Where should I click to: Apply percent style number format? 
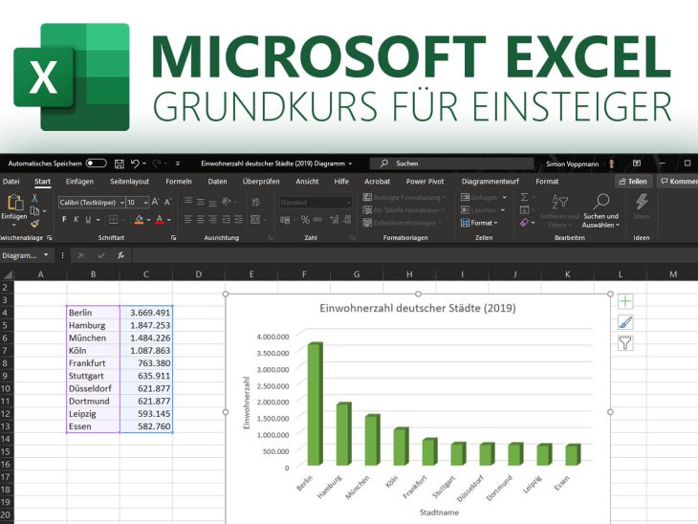click(305, 220)
